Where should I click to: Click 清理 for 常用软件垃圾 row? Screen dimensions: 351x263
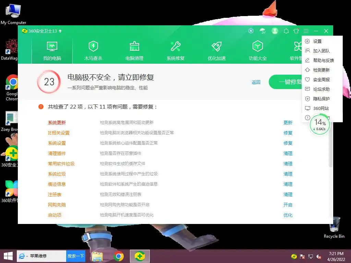[x=288, y=164]
